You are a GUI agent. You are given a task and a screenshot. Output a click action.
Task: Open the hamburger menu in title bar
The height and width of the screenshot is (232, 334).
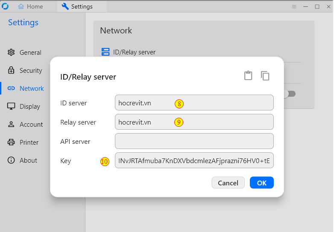(x=294, y=6)
